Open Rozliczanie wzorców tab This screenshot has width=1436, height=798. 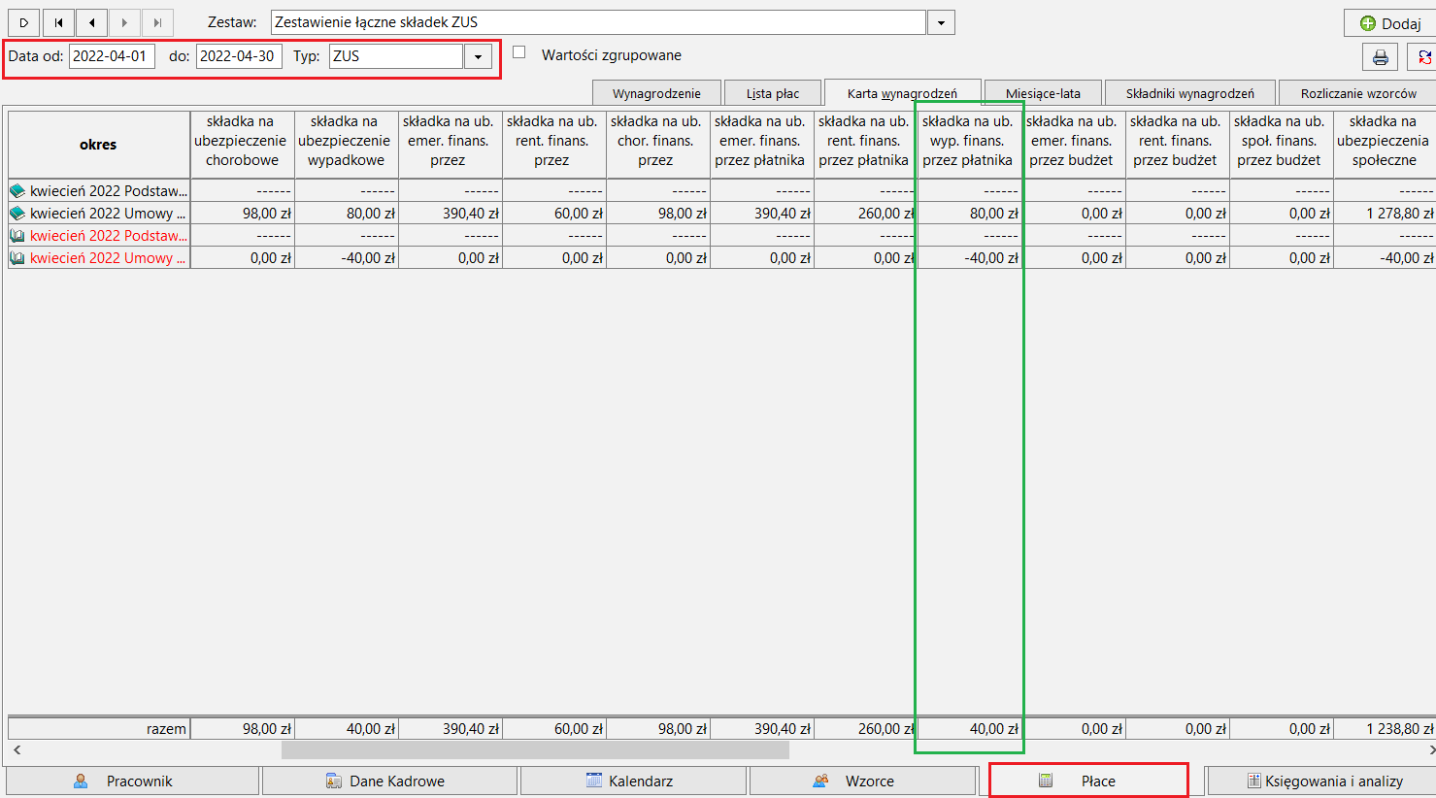pos(1357,93)
